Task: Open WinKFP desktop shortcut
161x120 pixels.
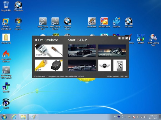Action: (141, 39)
